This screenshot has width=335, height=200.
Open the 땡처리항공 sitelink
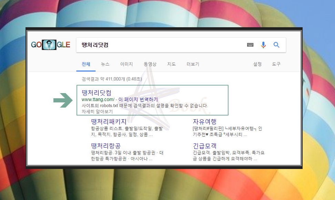tap(106, 146)
